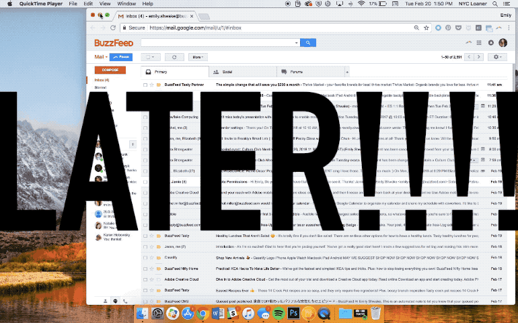Image resolution: width=518 pixels, height=323 pixels.
Task: Star the Introduction email from Jesse
Action: coord(151,247)
